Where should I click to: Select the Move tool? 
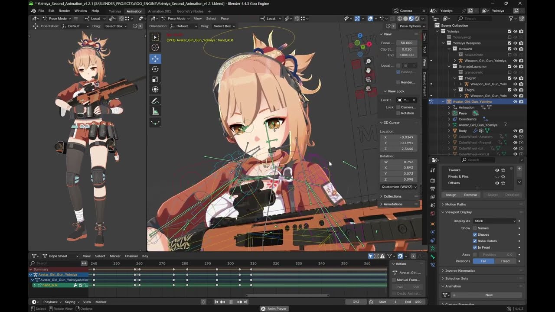155,58
